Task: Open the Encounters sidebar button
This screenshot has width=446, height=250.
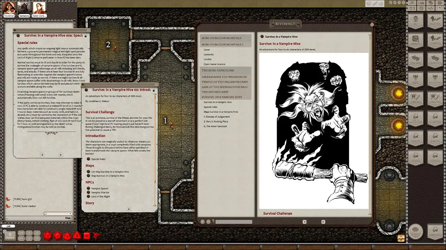Action: point(435,80)
